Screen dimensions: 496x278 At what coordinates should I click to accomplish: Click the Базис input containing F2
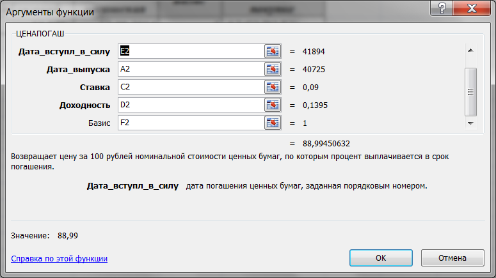coord(191,123)
